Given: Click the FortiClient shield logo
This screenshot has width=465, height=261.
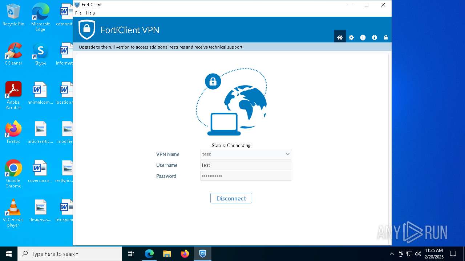Looking at the screenshot, I should point(87,30).
